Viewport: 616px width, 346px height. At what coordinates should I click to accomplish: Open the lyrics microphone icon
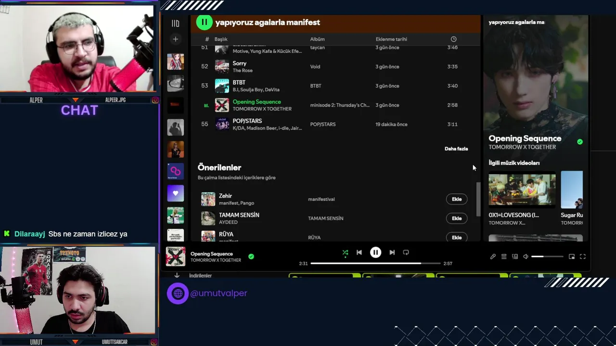point(493,257)
